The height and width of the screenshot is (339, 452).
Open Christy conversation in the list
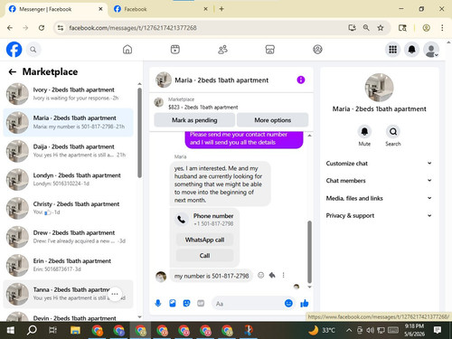(68, 208)
